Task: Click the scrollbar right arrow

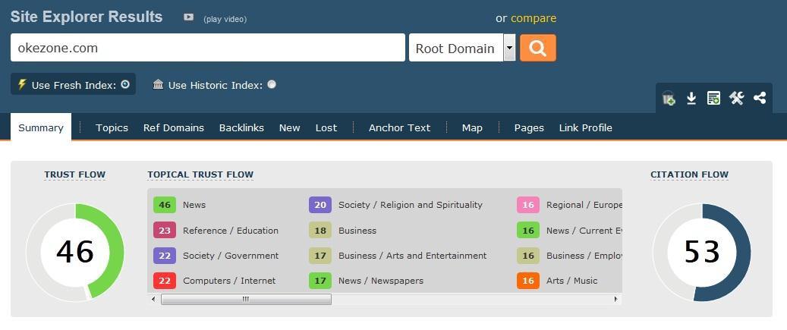Action: (x=615, y=300)
